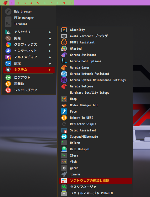Click the Pace footprint icon
Image resolution: width=150 pixels, height=197 pixels.
(64, 111)
